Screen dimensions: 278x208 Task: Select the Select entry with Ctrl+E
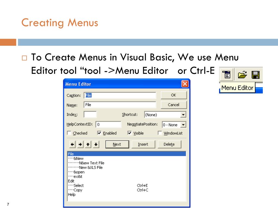[x=127, y=186]
